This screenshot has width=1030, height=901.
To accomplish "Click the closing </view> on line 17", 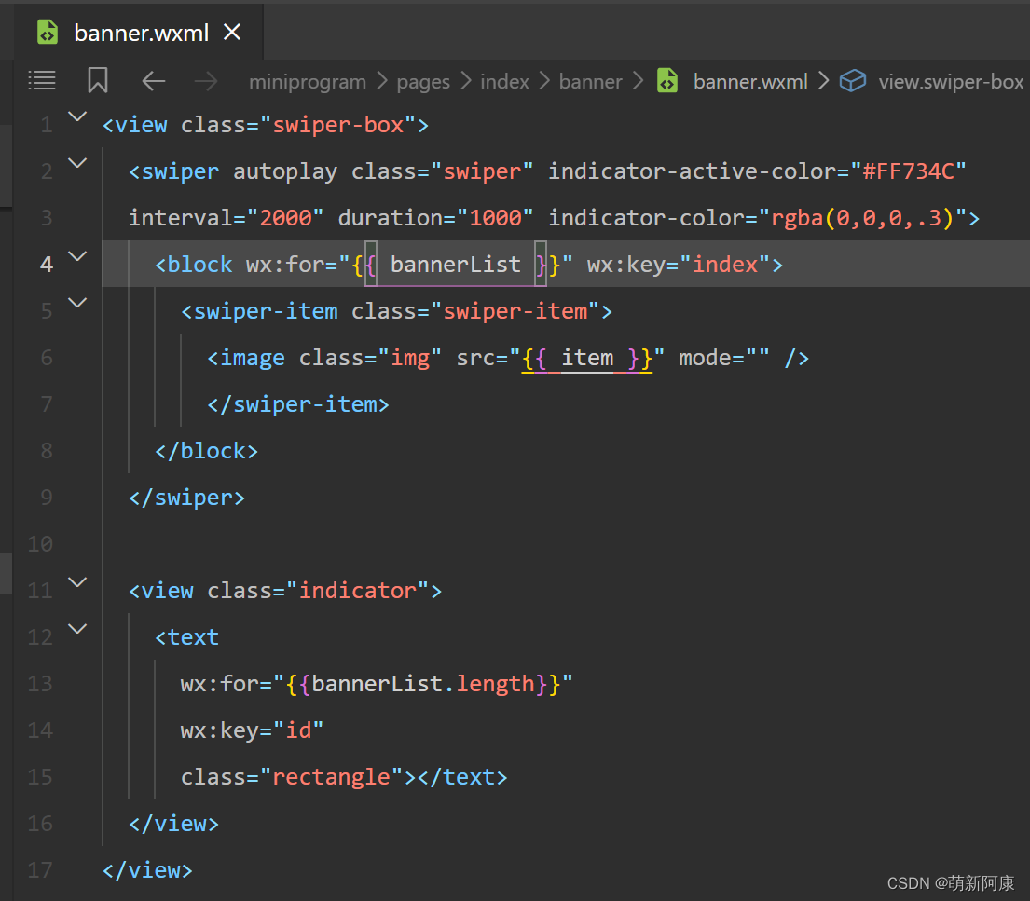I will tap(147, 870).
